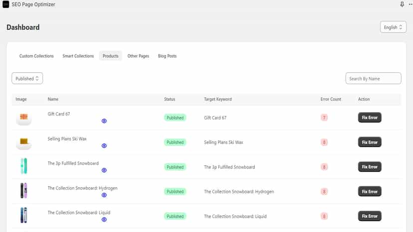Click the Selling Plans Ski Wax thumbnail
Image resolution: width=413 pixels, height=232 pixels.
(x=24, y=142)
